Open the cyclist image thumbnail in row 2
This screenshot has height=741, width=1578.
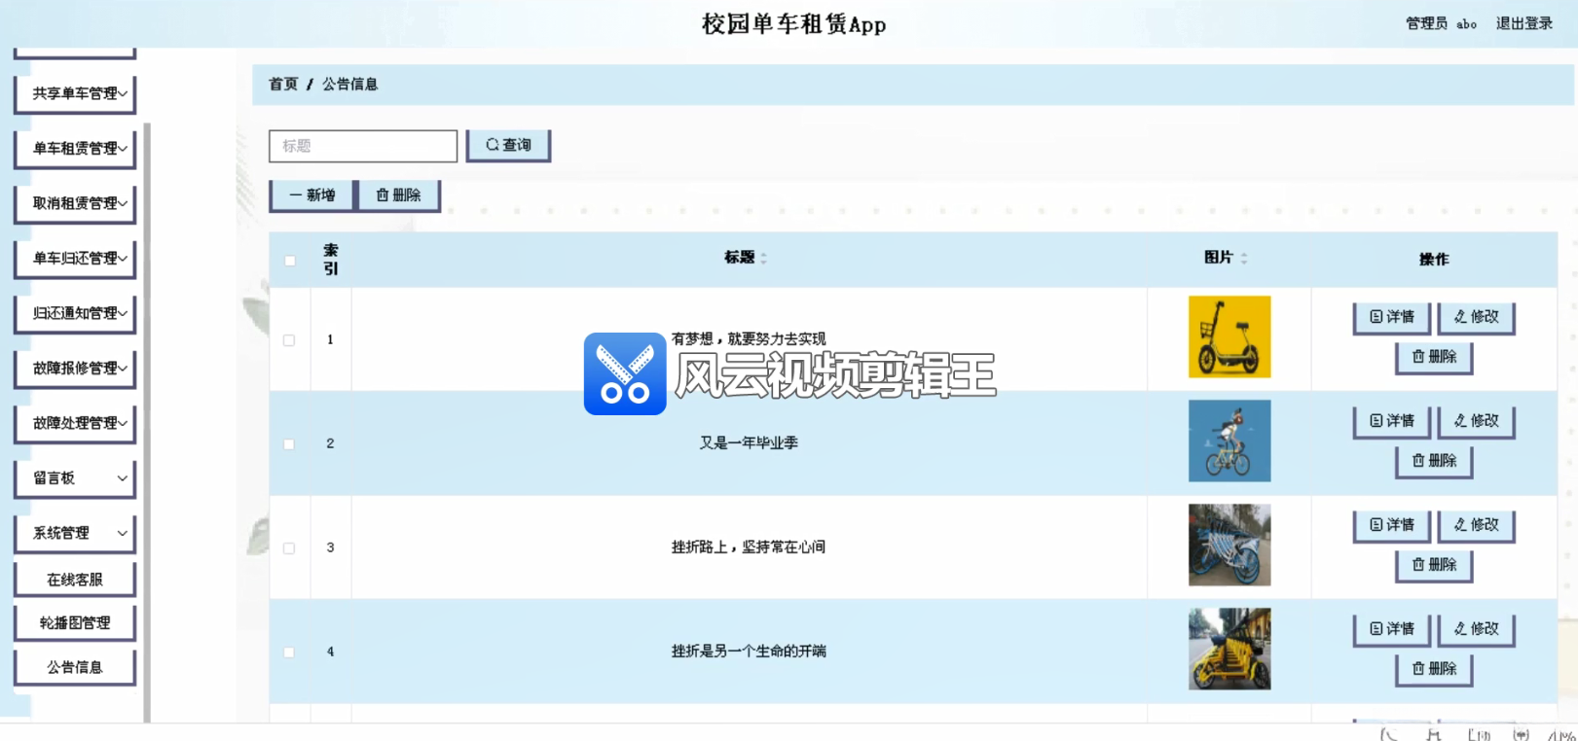point(1229,441)
